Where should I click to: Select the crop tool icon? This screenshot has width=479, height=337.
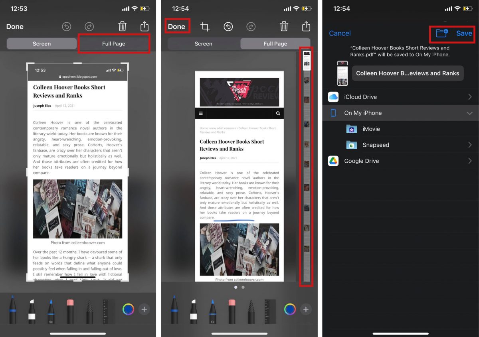click(x=205, y=27)
